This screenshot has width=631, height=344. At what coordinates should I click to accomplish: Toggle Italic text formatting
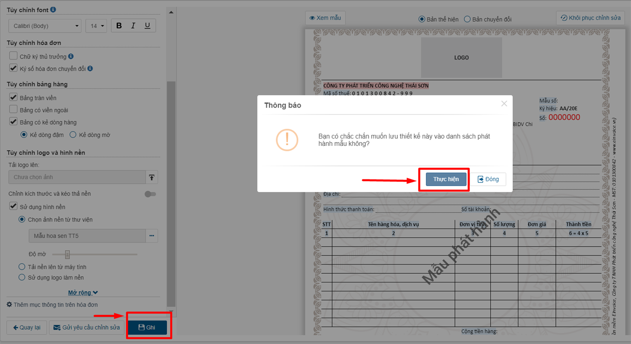pos(133,26)
